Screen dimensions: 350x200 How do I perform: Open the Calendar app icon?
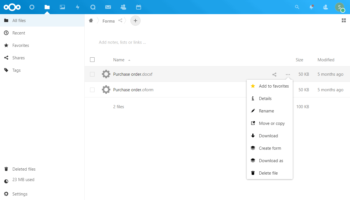[x=138, y=7]
